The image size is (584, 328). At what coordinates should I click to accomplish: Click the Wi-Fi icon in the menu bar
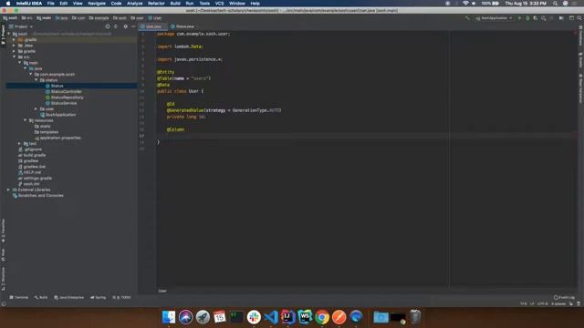pos(465,4)
